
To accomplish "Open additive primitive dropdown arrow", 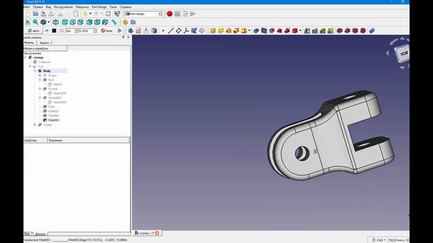I will [x=250, y=30].
